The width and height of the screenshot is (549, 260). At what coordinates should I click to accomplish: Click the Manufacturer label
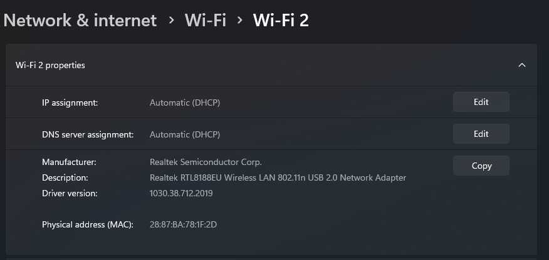[x=69, y=162]
